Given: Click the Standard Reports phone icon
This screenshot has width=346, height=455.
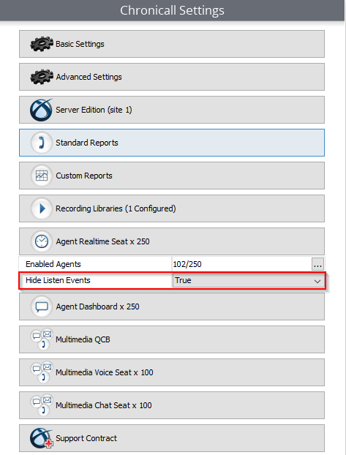Looking at the screenshot, I should [42, 143].
